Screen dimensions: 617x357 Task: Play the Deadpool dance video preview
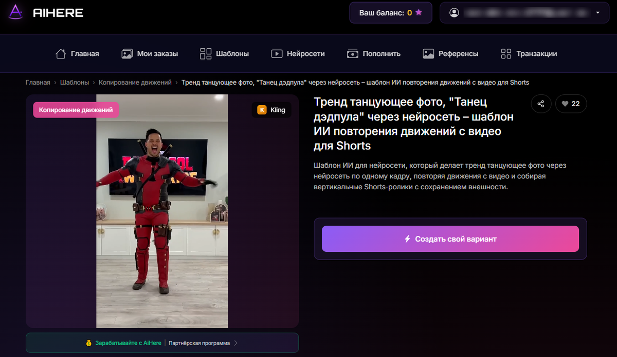(162, 211)
